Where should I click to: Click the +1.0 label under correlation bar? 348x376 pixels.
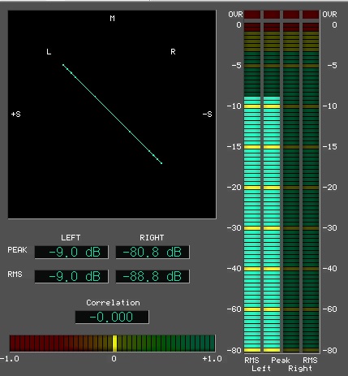(x=212, y=359)
